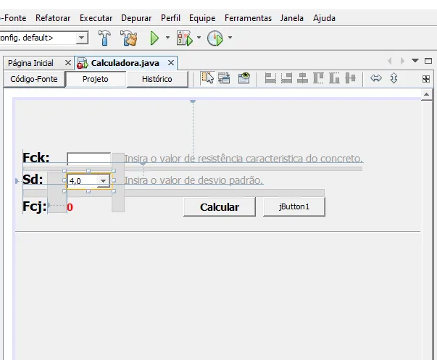
Task: Open the Debug Project dropdown arrow
Action: coord(199,38)
